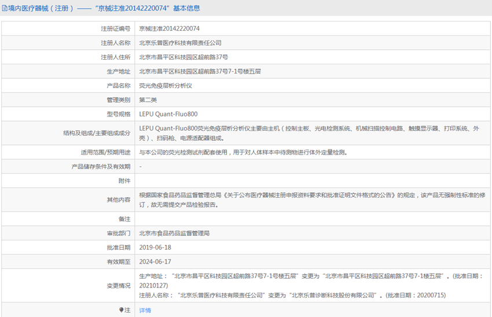Click the document icon in the header

point(5,8)
